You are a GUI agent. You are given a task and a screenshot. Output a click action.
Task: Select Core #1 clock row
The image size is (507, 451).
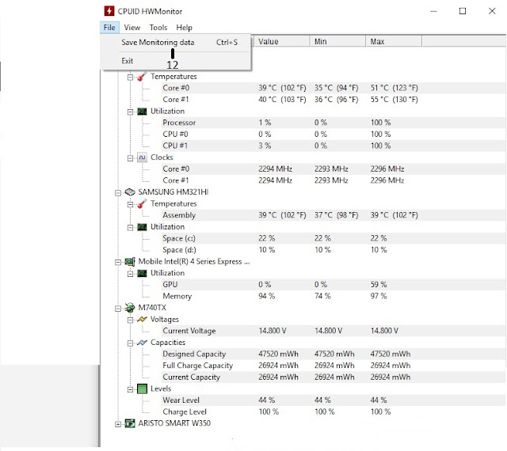(333, 180)
